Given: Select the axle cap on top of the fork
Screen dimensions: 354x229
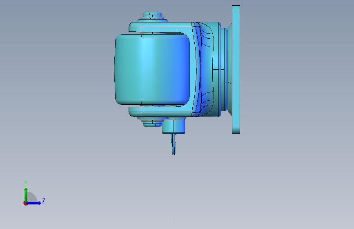Looking at the screenshot, I should click(x=153, y=17).
